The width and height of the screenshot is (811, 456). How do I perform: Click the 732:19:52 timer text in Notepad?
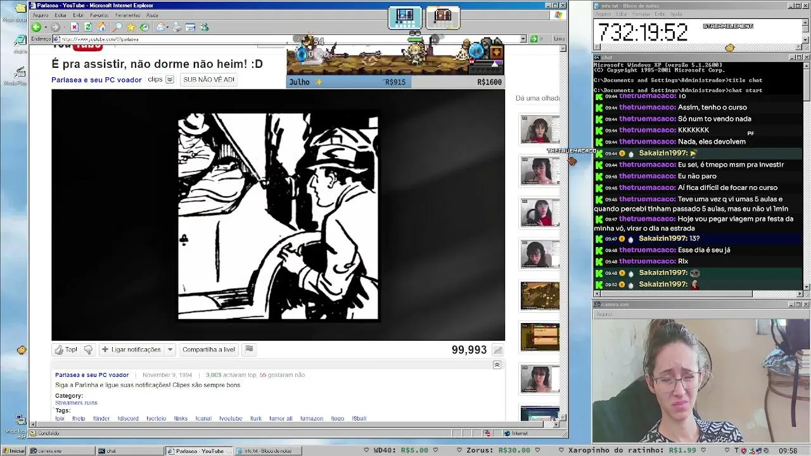coord(642,32)
